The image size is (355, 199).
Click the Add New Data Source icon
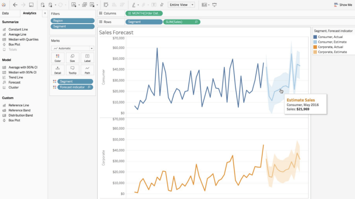pyautogui.click(x=43, y=5)
